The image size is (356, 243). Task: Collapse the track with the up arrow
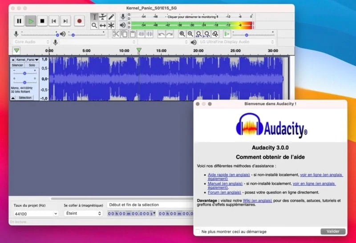13,98
